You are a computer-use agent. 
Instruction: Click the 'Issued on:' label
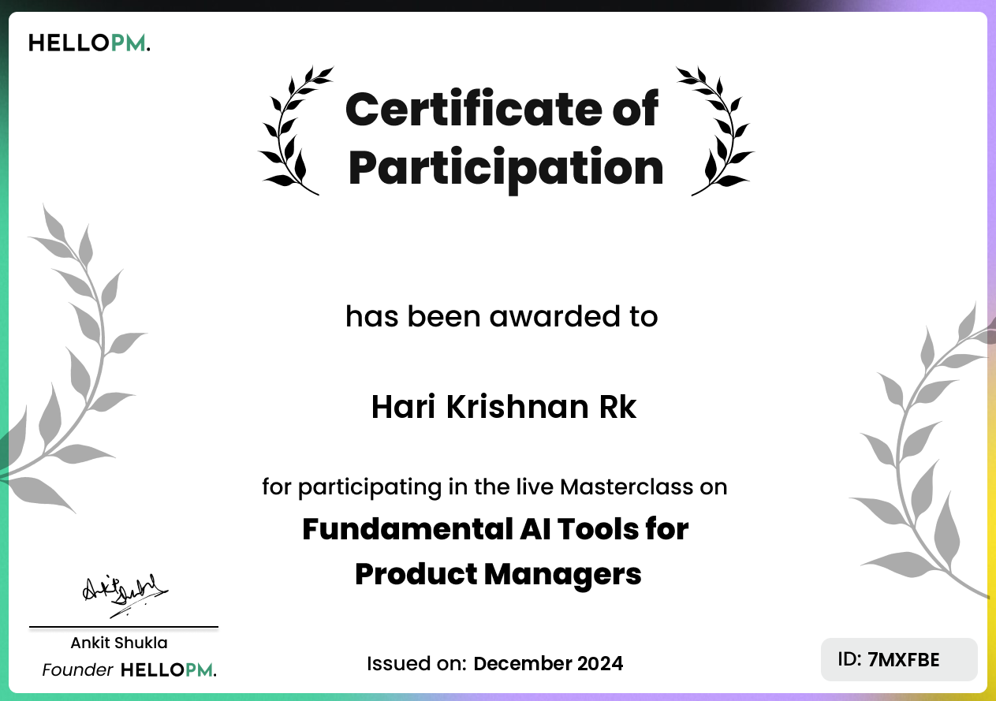(417, 663)
